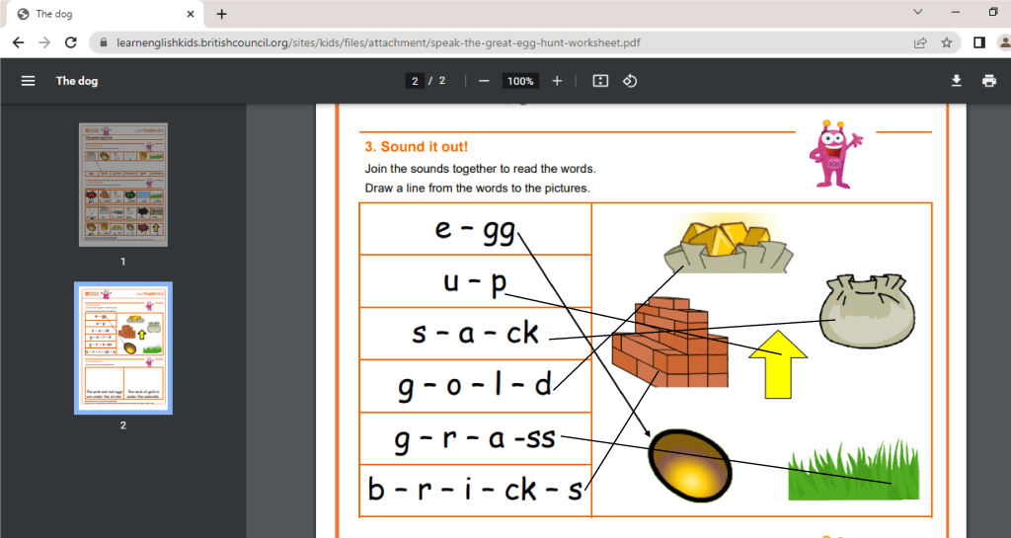Open a new browser tab

221,14
